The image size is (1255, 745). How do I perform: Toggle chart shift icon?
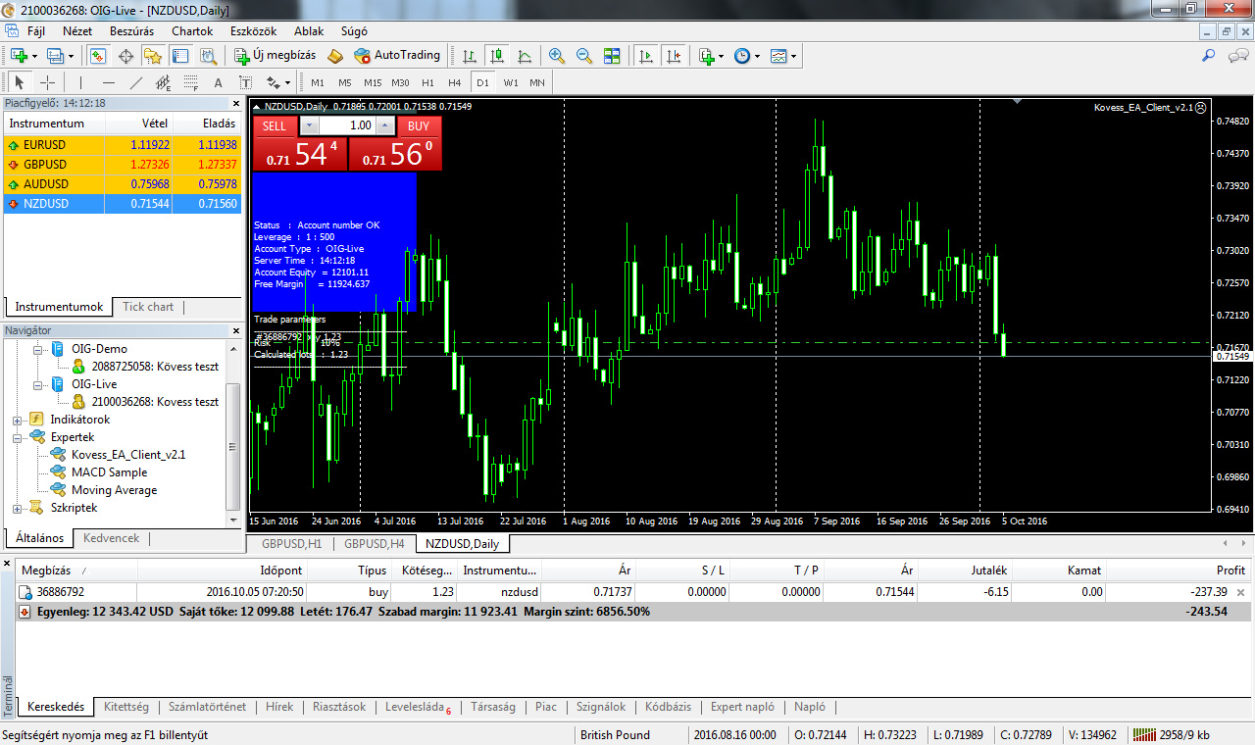coord(673,56)
